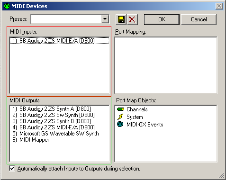Save the preset with the floppy disk icon
The image size is (226, 180).
coord(121,19)
